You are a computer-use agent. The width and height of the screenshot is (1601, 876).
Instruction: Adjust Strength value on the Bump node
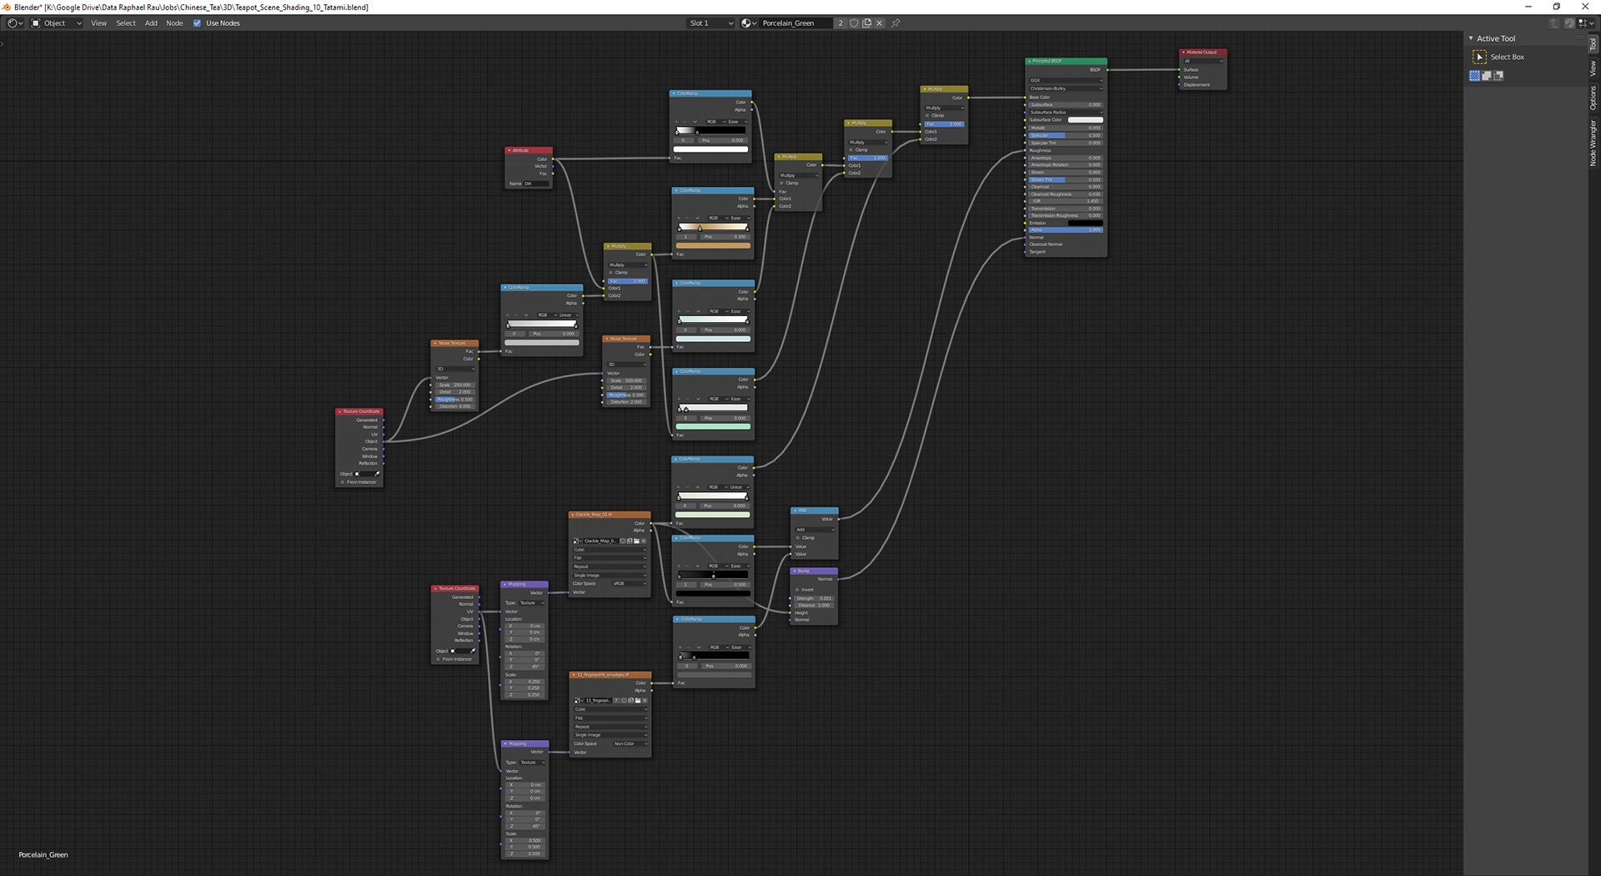click(814, 598)
